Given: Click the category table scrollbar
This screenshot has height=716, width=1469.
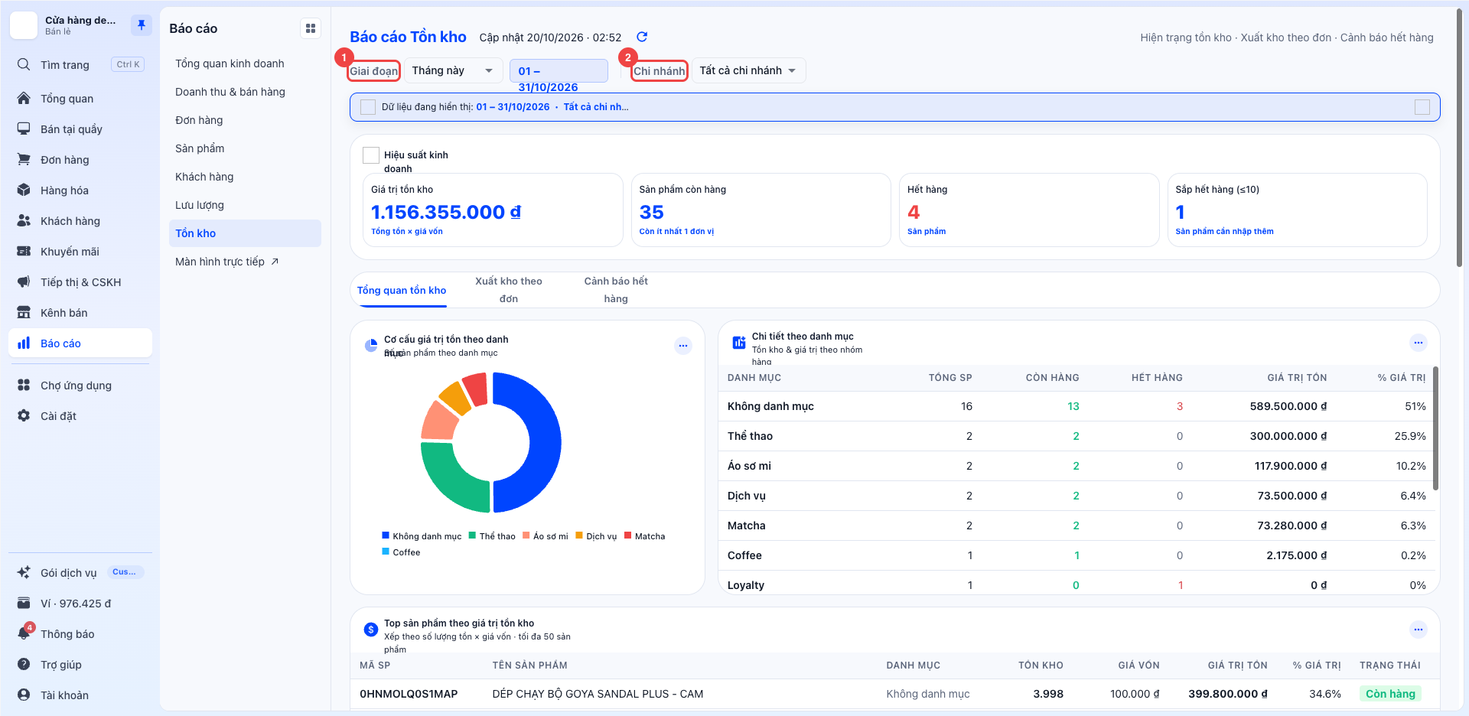Looking at the screenshot, I should tap(1435, 428).
